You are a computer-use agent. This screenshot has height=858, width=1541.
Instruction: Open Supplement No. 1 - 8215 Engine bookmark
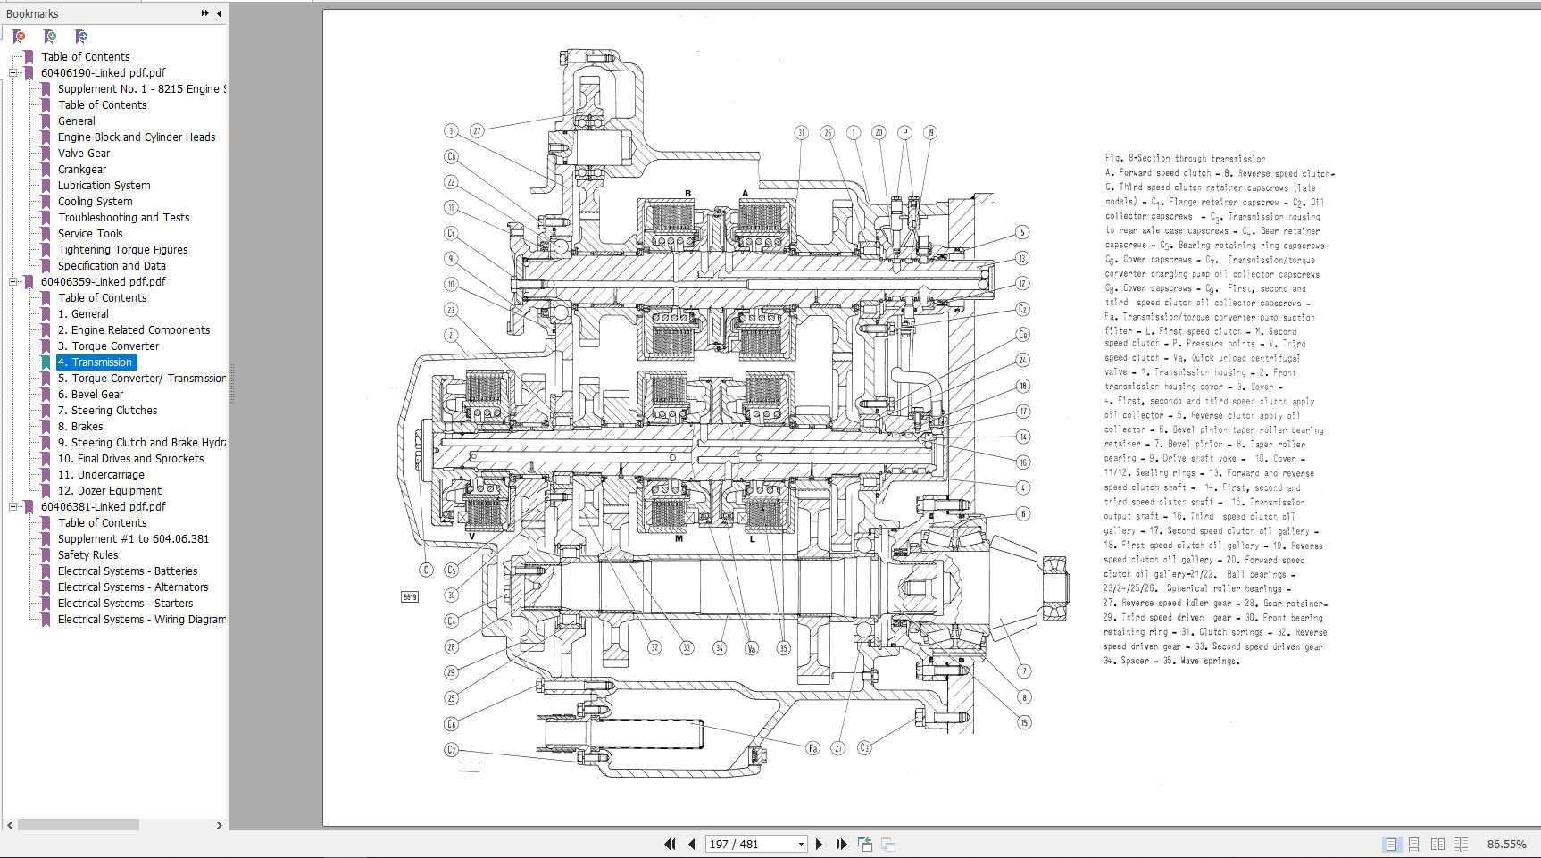pyautogui.click(x=141, y=88)
